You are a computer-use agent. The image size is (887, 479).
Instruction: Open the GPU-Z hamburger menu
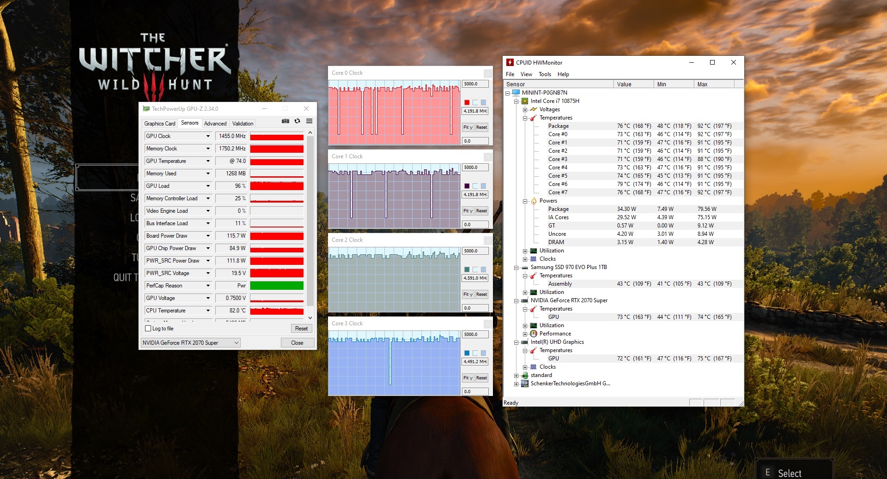click(309, 121)
